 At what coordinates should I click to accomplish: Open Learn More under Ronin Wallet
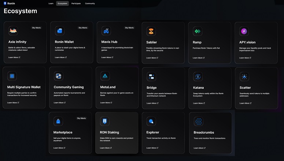(61, 57)
